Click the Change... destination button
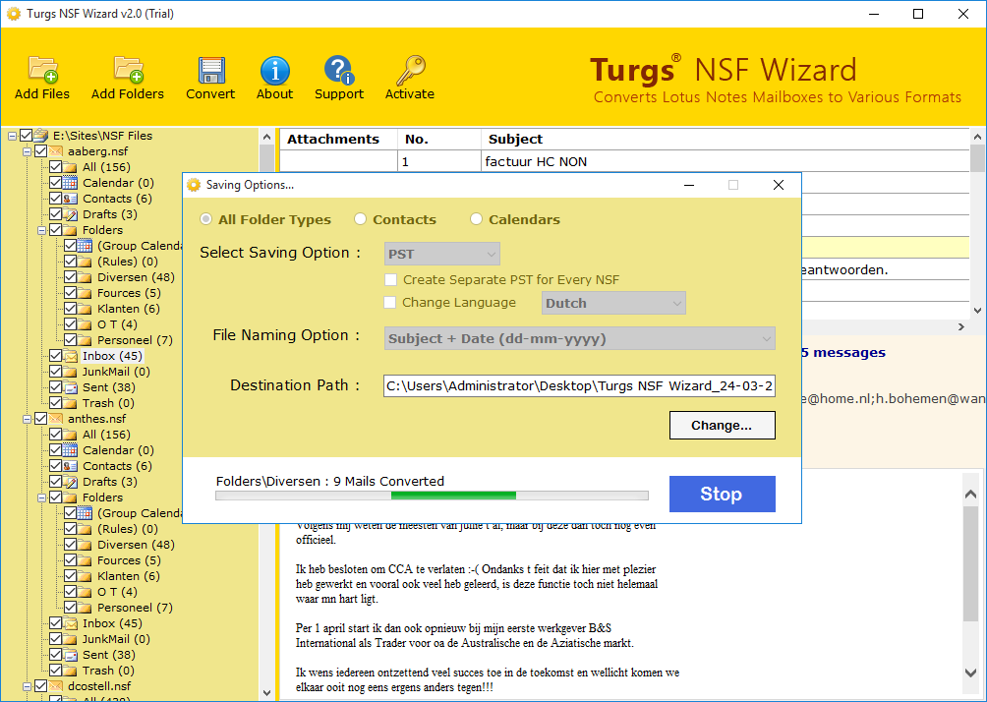This screenshot has height=702, width=987. point(722,426)
